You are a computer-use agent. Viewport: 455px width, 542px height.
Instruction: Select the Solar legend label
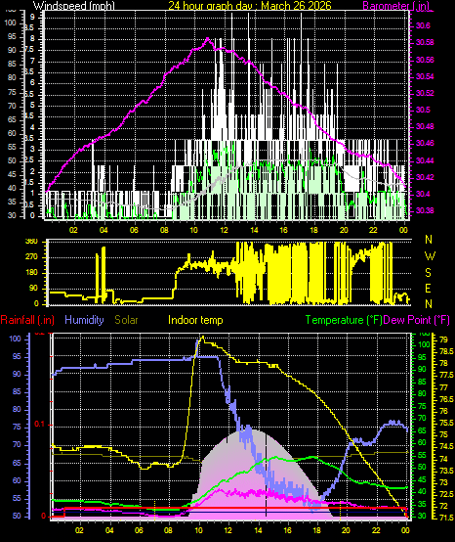click(x=126, y=320)
